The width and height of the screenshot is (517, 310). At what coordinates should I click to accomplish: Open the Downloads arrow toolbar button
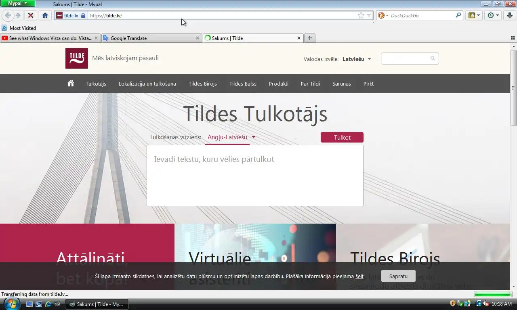point(509,15)
